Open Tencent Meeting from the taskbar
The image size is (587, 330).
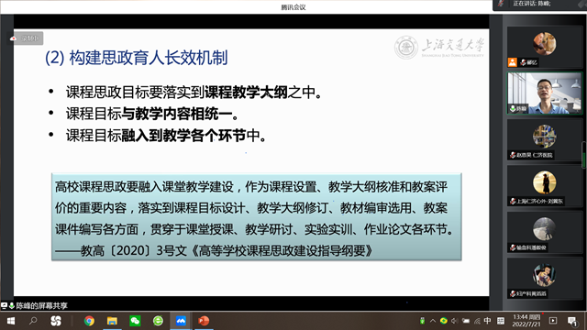tap(181, 321)
